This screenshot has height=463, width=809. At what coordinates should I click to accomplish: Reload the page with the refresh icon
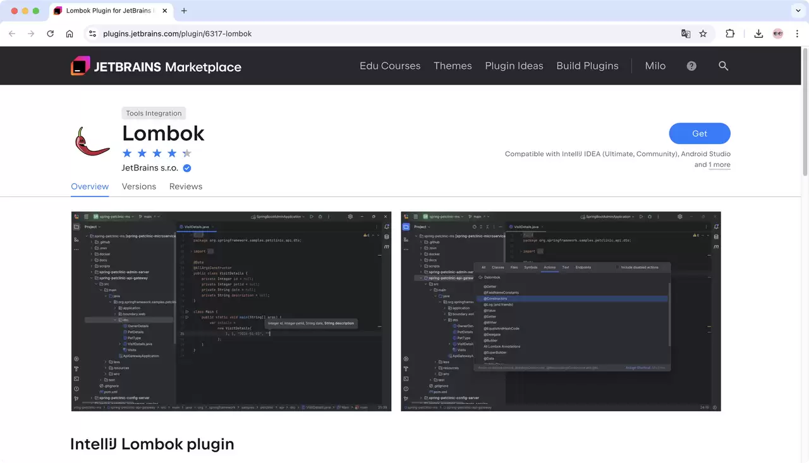[x=50, y=33]
